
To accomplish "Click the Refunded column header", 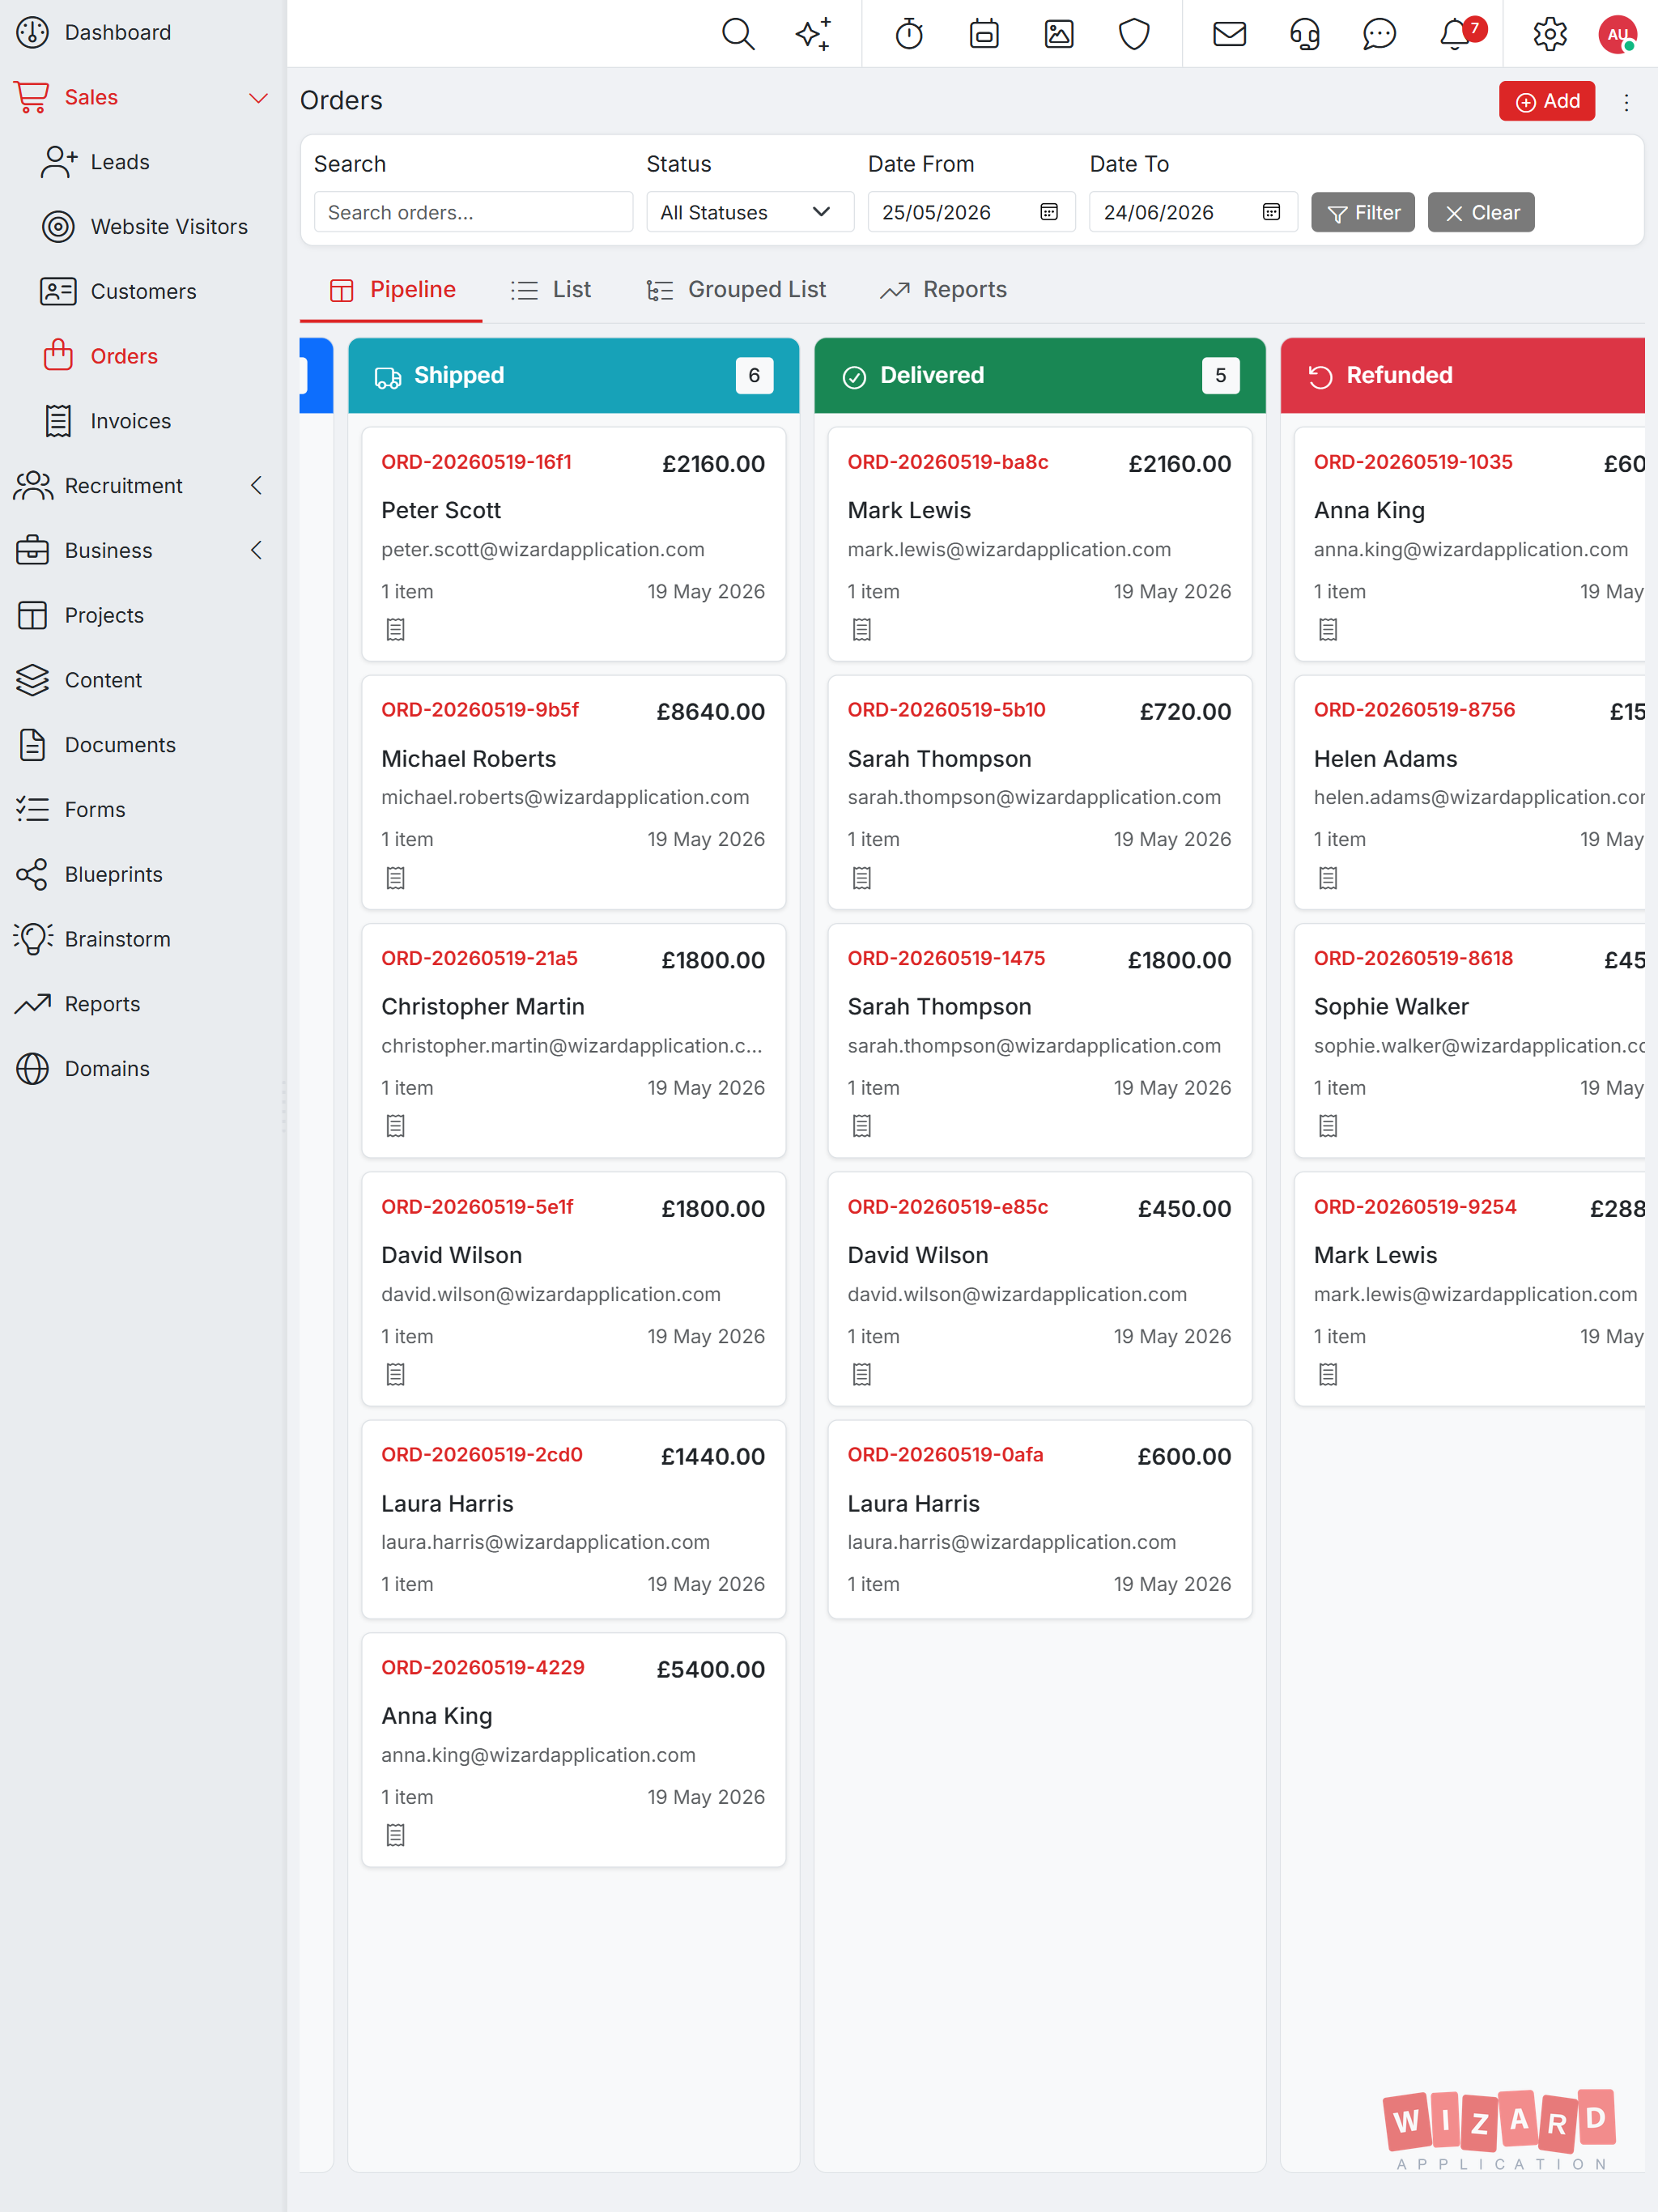I will [x=1463, y=376].
